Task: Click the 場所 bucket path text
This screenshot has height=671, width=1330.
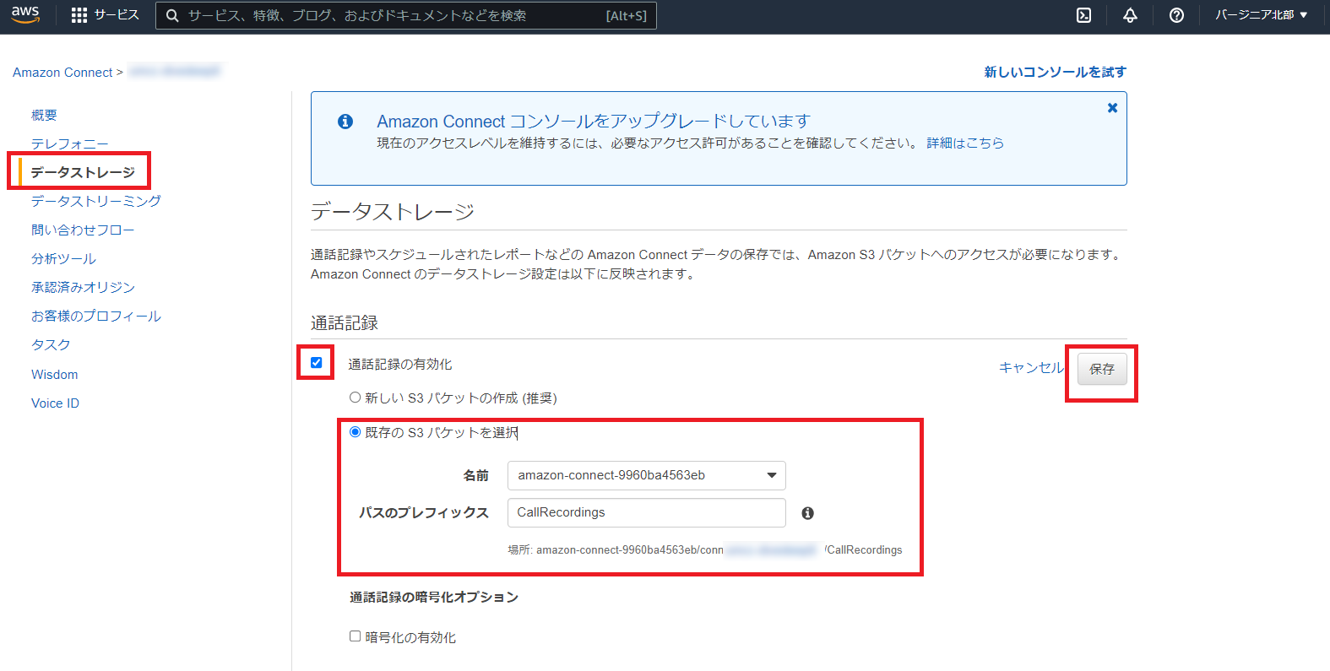Action: 705,549
